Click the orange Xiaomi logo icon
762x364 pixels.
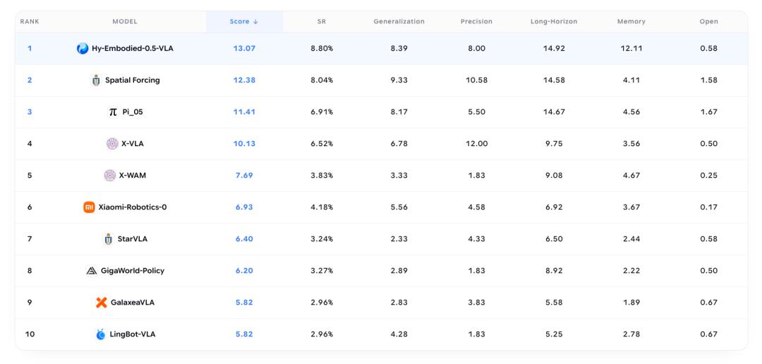tap(89, 207)
